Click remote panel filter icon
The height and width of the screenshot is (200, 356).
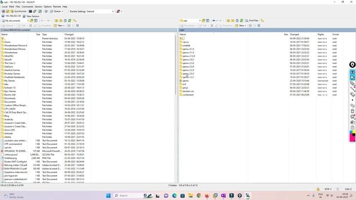(x=207, y=21)
